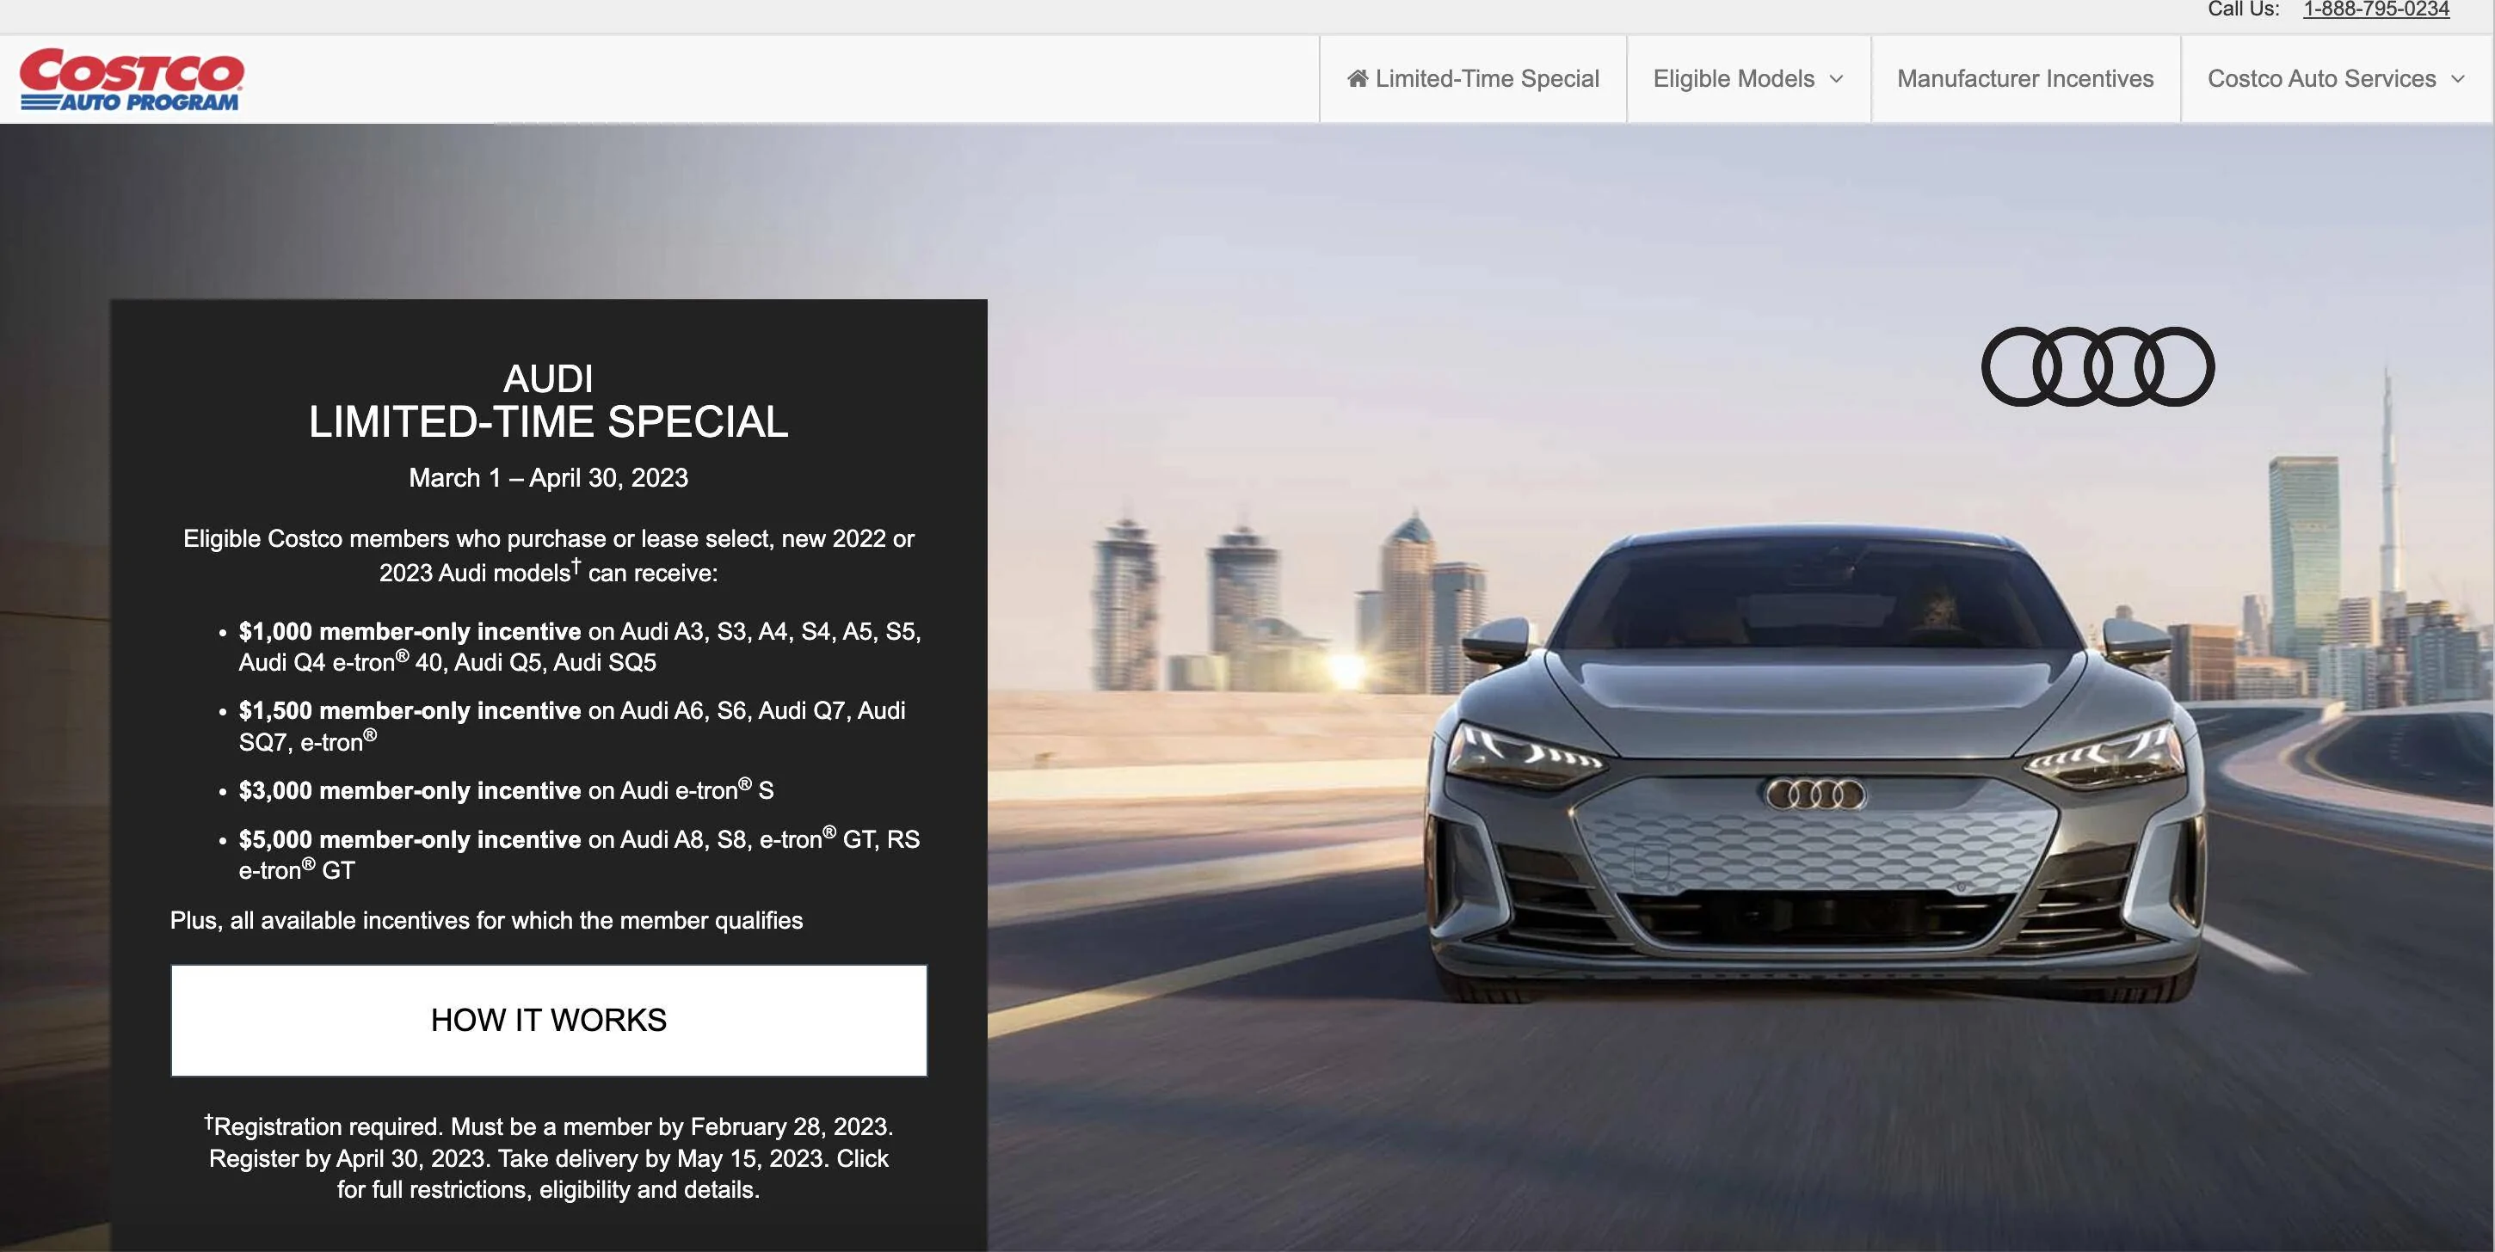2495x1252 pixels.
Task: Click the $1,500 member-only incentive text
Action: (x=410, y=711)
